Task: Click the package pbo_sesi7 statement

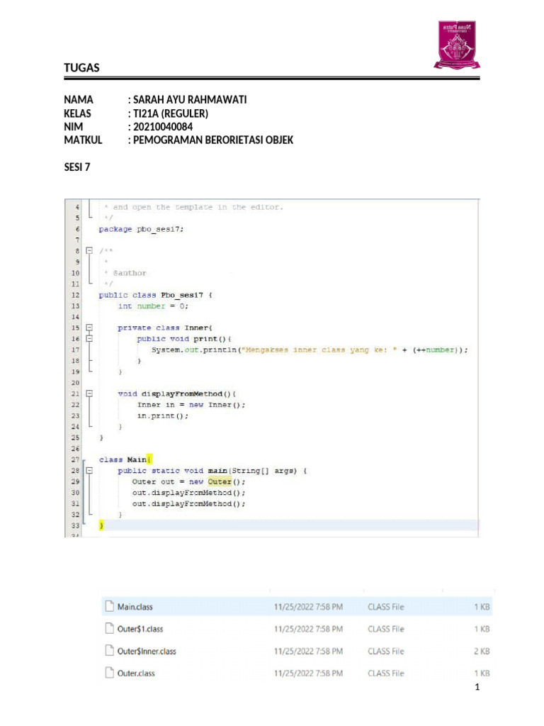Action: tap(141, 229)
